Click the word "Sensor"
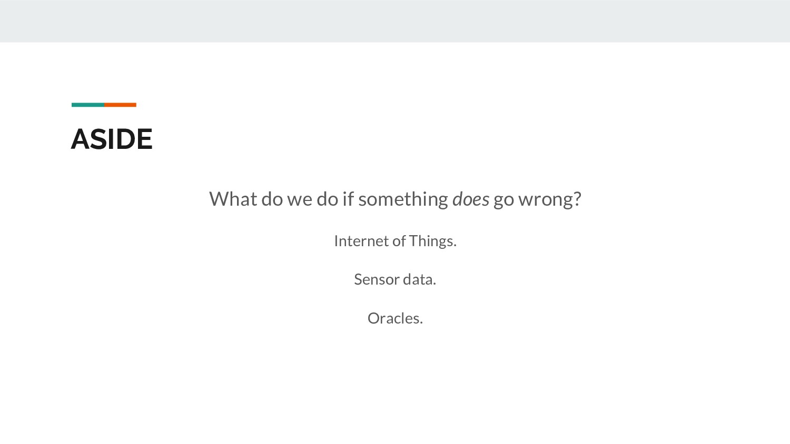790x444 pixels. [377, 279]
